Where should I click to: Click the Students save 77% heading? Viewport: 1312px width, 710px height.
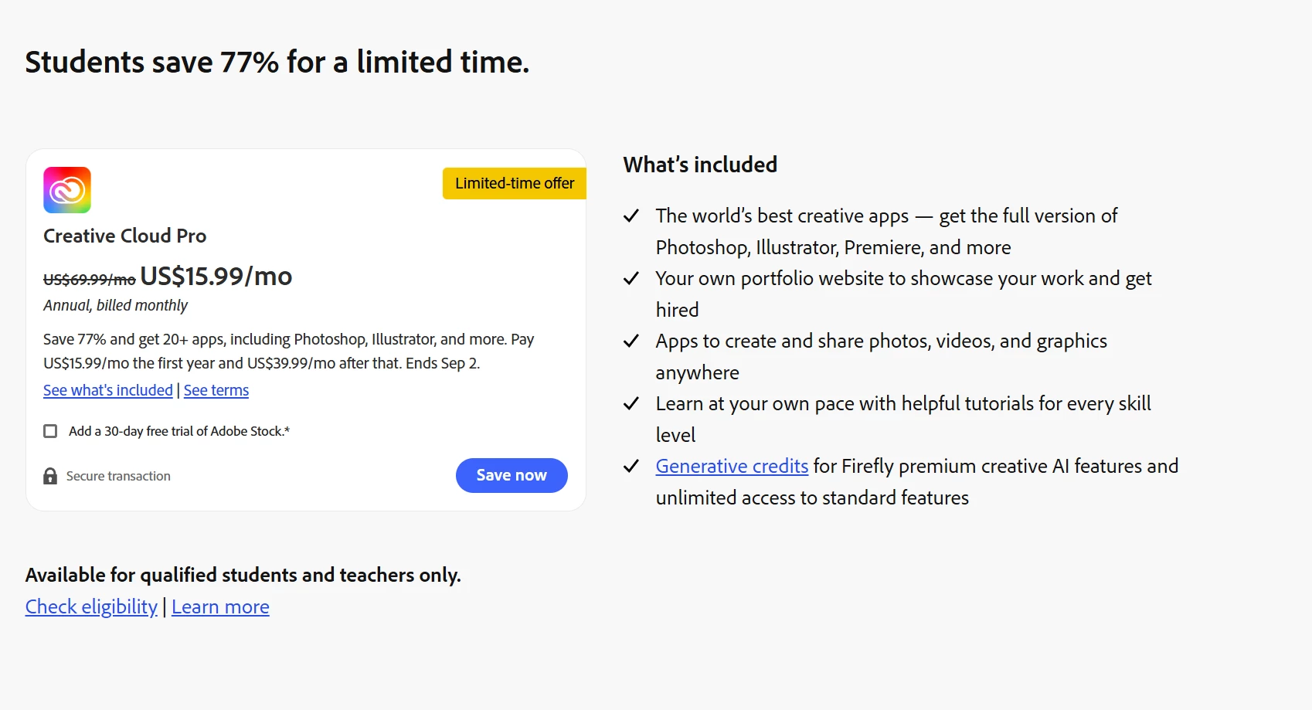coord(277,62)
